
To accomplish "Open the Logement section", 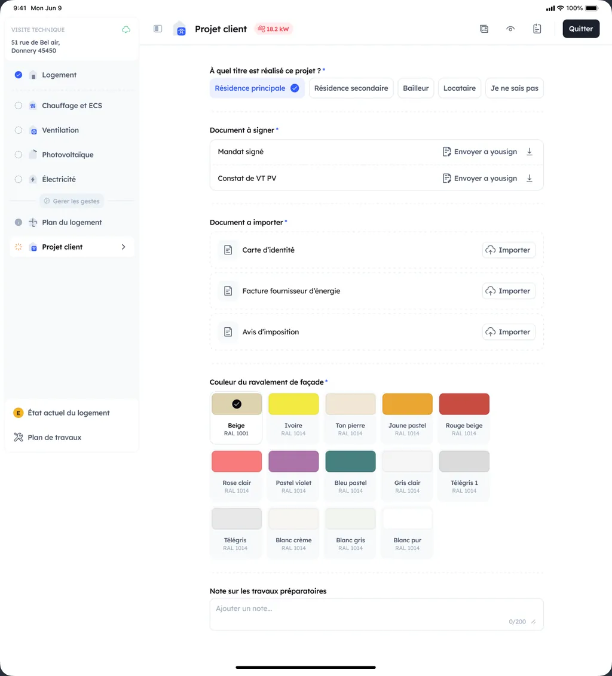I will pos(72,75).
